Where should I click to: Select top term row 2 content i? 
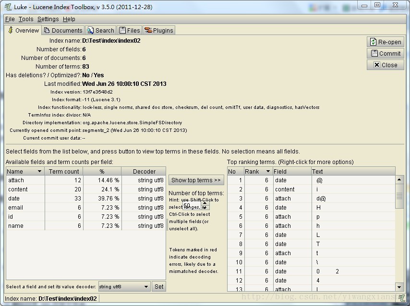coord(311,189)
